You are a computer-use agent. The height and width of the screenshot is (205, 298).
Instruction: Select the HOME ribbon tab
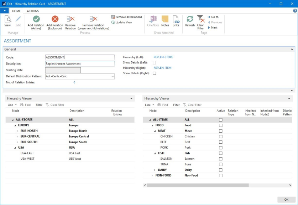pos(16,11)
